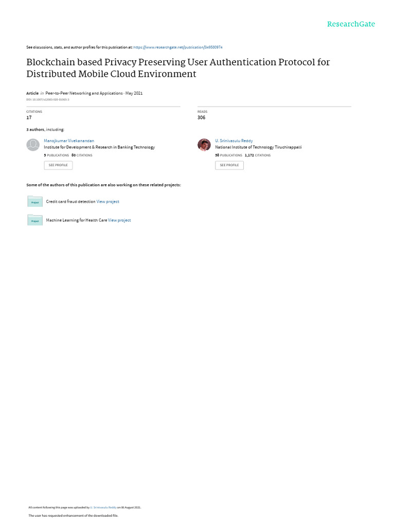Click the reads count of 306

(x=201, y=117)
